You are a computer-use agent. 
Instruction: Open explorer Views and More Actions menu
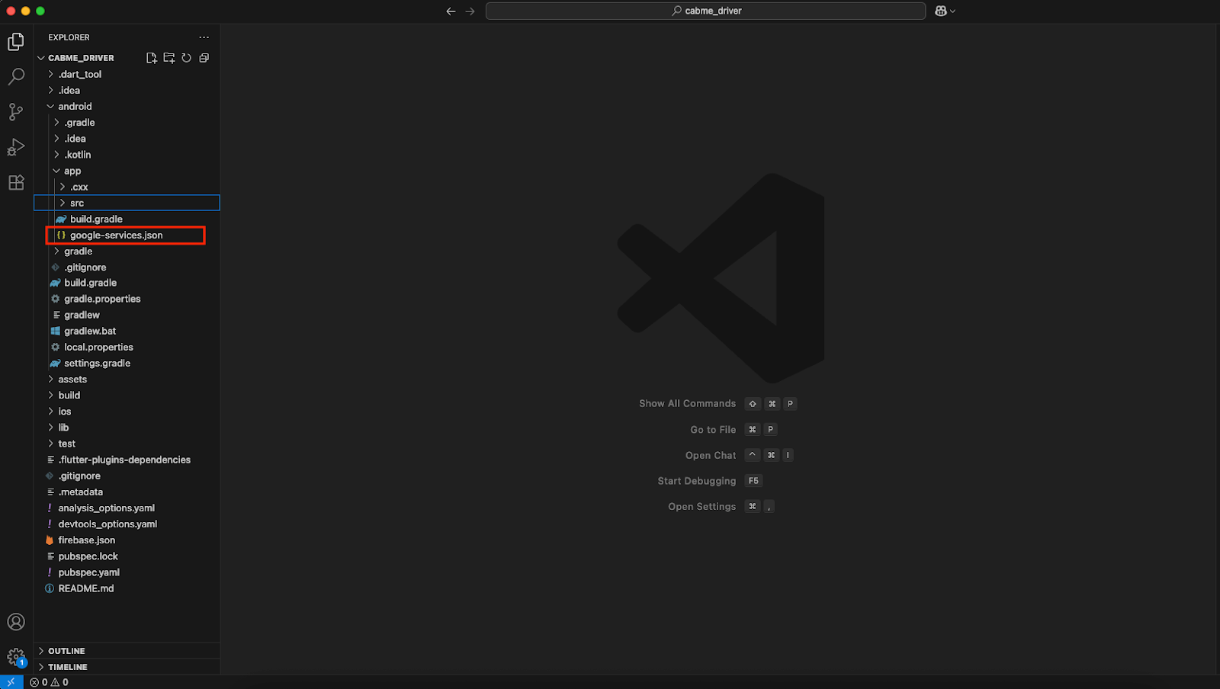tap(204, 37)
